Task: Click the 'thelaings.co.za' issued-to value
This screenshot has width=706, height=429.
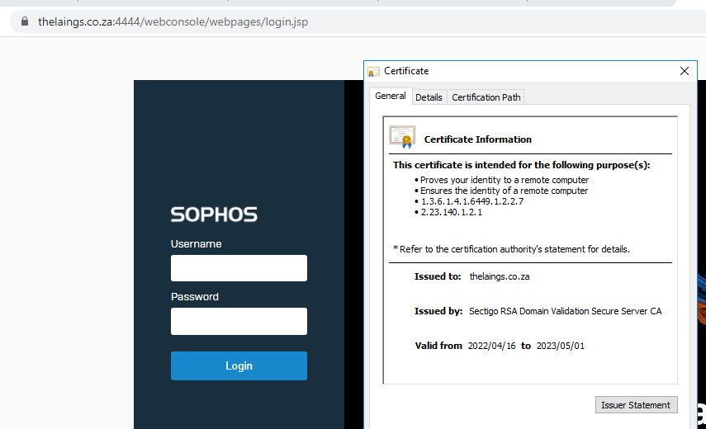Action: click(x=500, y=276)
